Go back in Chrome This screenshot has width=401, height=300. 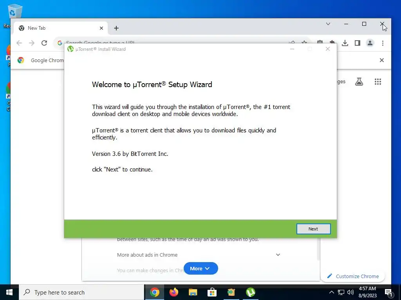[x=19, y=43]
